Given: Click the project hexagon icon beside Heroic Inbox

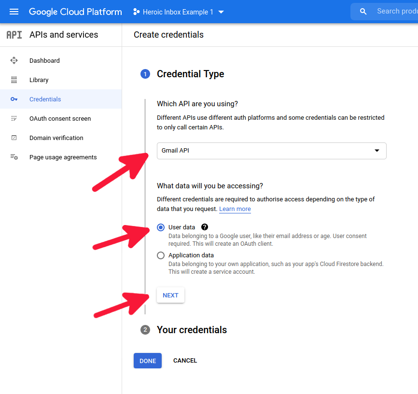Looking at the screenshot, I should [136, 12].
